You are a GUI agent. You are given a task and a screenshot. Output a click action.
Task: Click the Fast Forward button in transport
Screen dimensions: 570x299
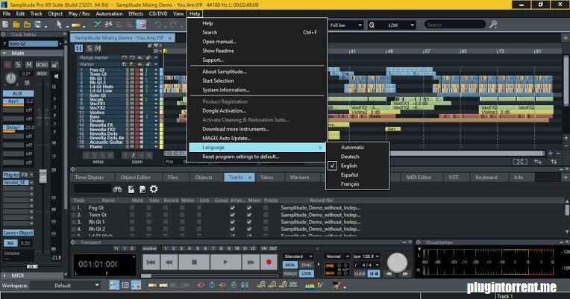point(251,262)
